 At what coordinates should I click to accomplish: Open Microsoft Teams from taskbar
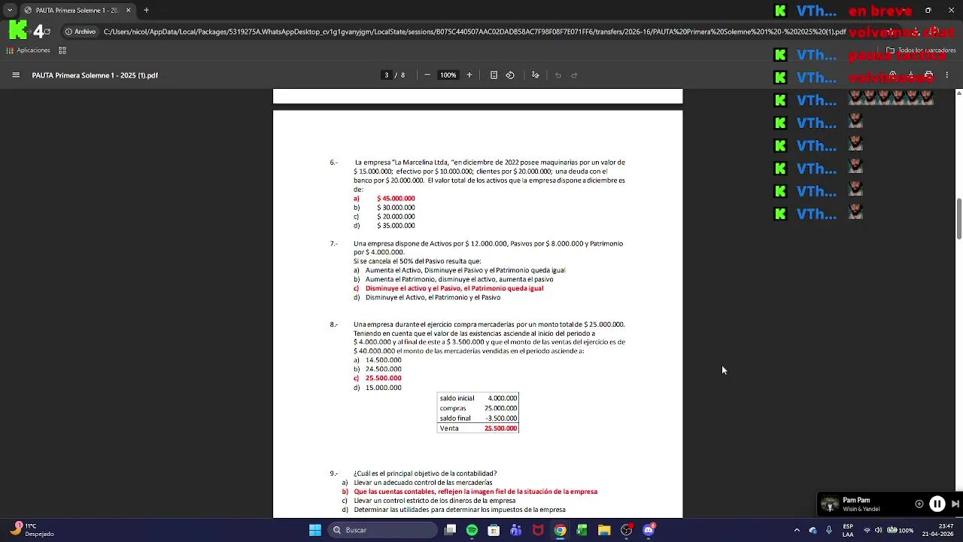tap(515, 530)
